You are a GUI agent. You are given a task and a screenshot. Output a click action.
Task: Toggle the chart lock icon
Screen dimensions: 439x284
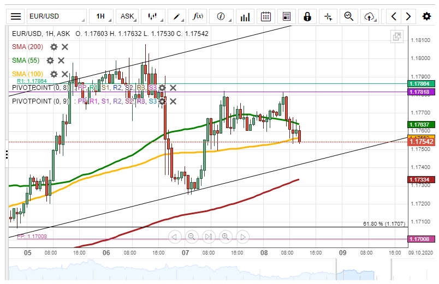pos(307,16)
